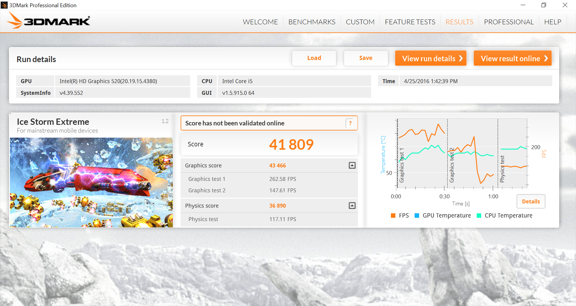
Task: Click the Graphics score value 43 466
Action: pyautogui.click(x=277, y=165)
